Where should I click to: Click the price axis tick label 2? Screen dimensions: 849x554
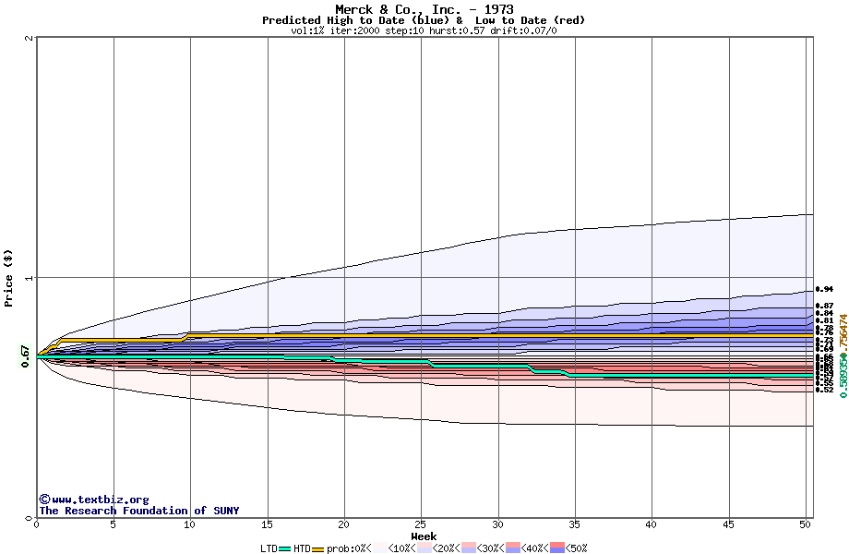pyautogui.click(x=30, y=38)
